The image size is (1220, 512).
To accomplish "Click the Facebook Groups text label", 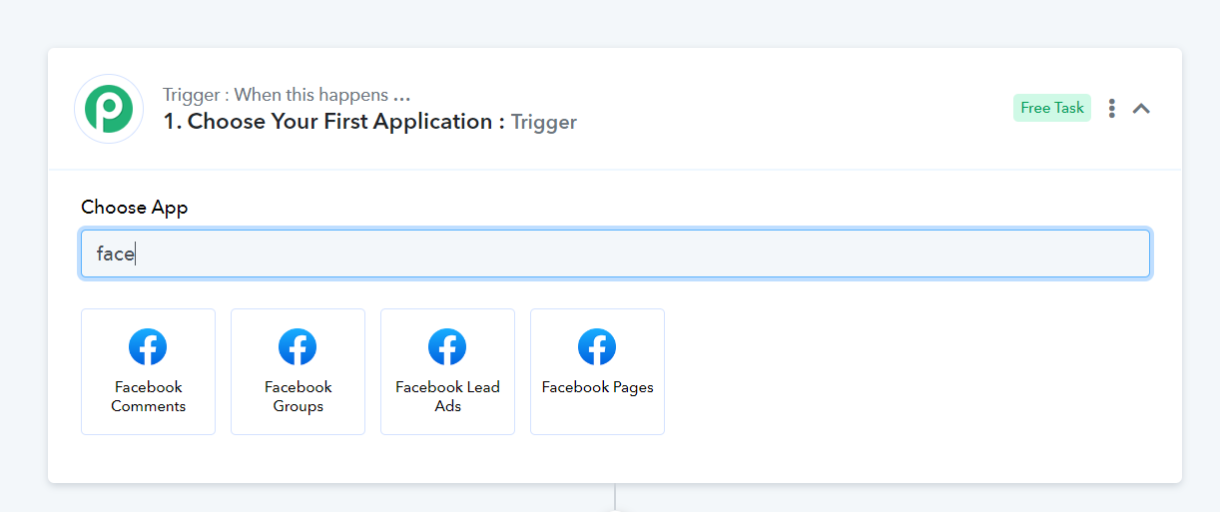I will [298, 396].
